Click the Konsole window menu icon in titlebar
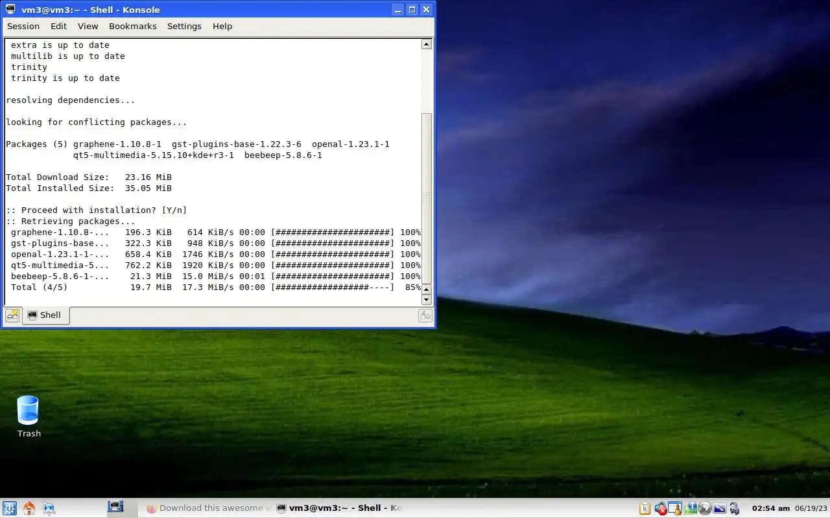Viewport: 830px width, 518px height. (x=10, y=10)
